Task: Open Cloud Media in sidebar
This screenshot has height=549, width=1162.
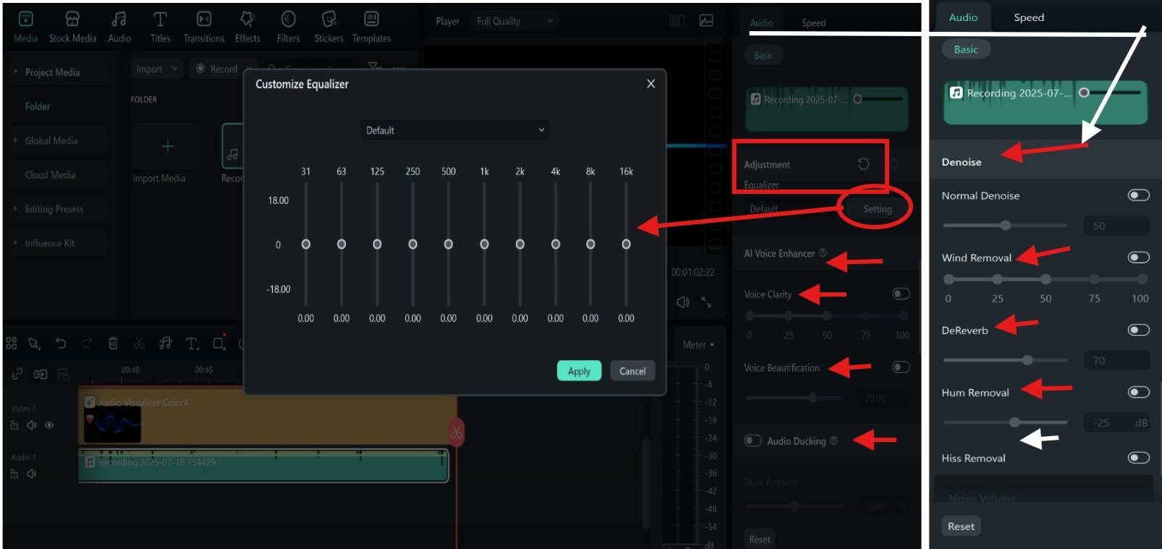Action: click(x=50, y=174)
